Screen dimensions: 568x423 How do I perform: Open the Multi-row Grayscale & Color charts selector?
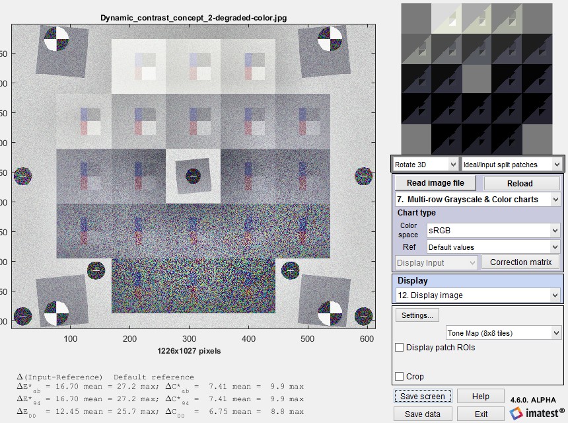(478, 199)
